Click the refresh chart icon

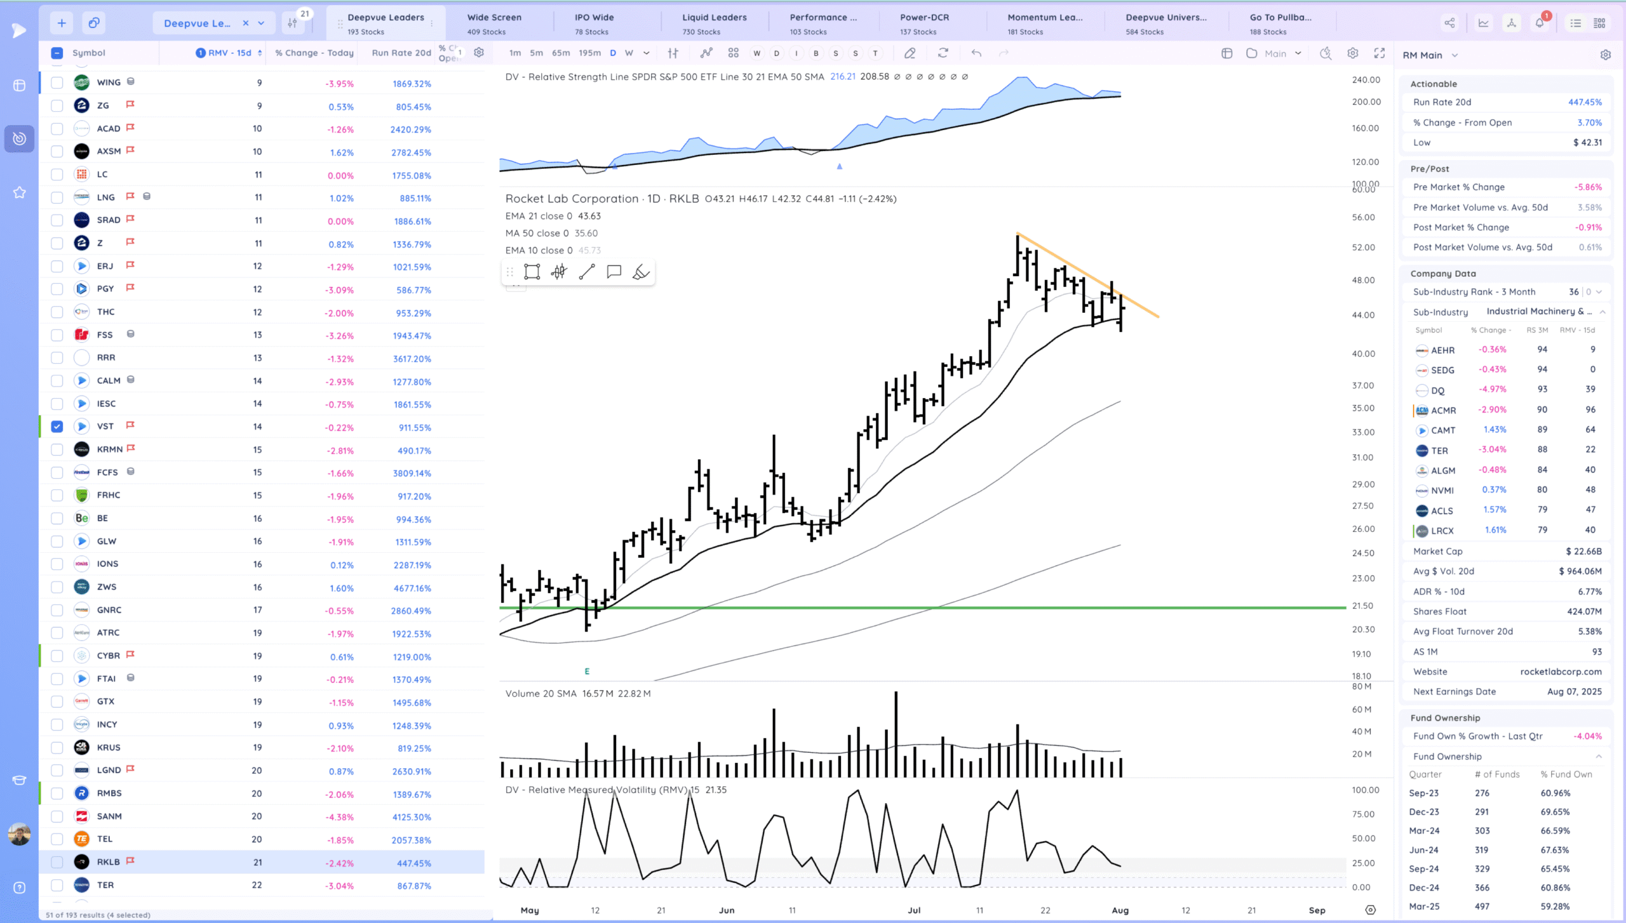point(943,53)
